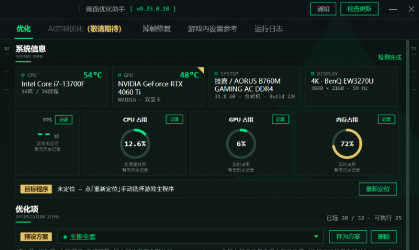The height and width of the screenshot is (250, 419).
Task: Click the 优化项 heading
Action: [27, 209]
